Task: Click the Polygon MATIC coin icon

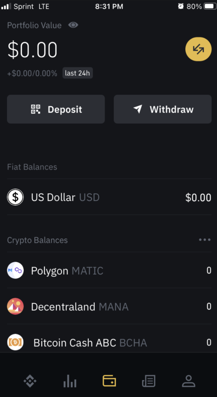Action: point(15,270)
